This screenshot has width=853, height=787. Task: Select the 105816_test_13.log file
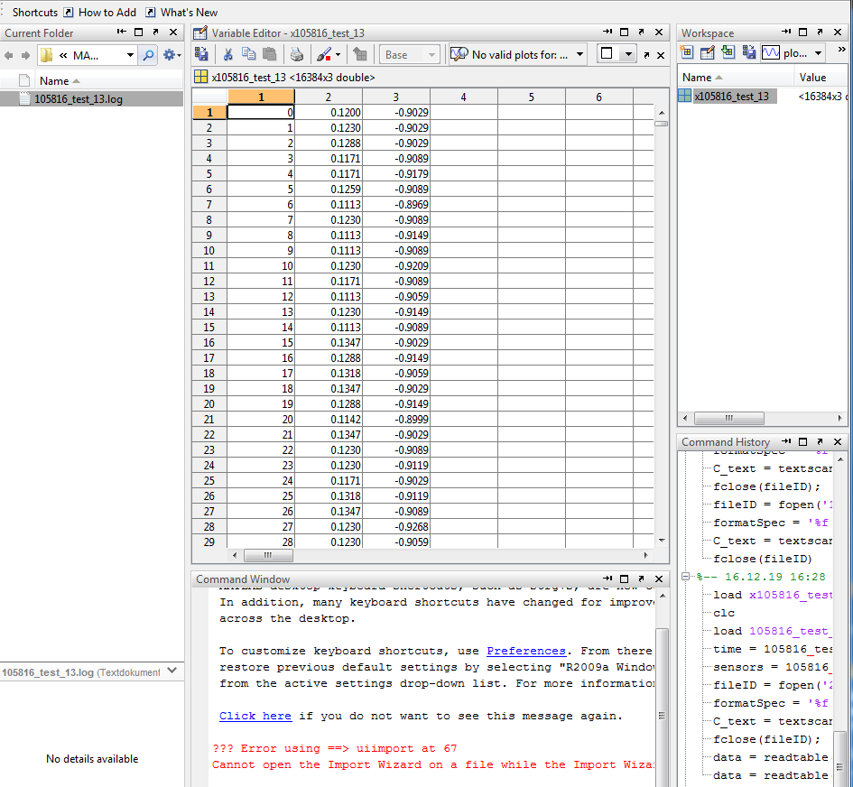[78, 99]
